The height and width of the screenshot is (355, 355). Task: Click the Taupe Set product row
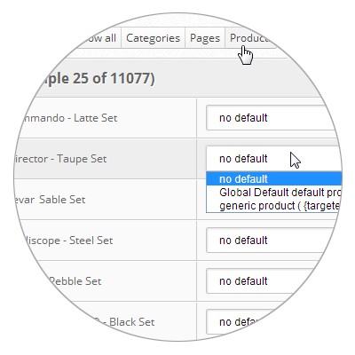point(105,159)
